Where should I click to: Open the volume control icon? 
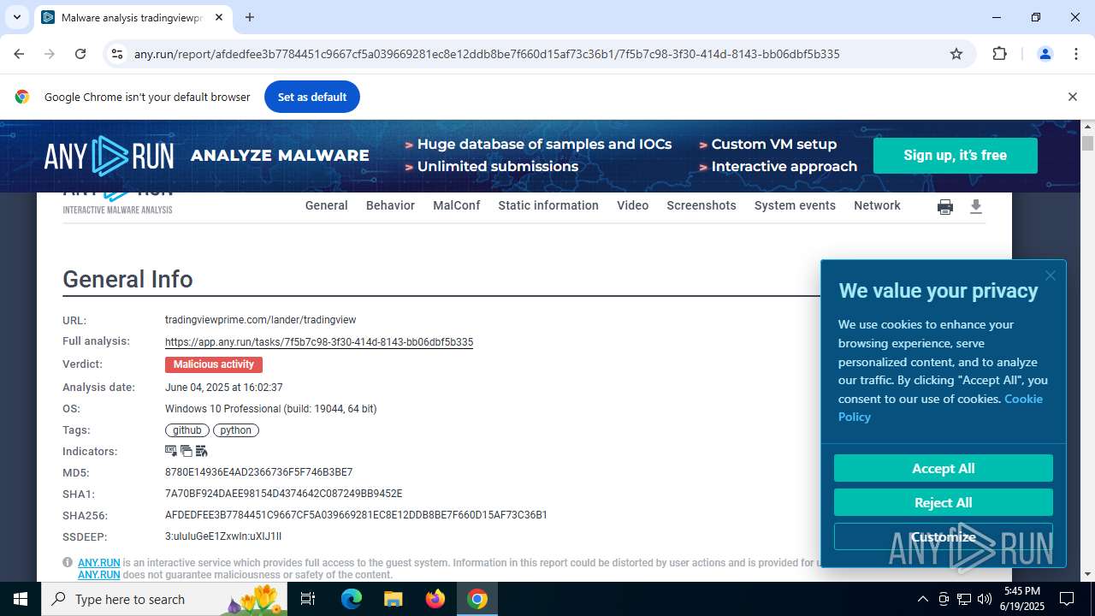coord(984,599)
